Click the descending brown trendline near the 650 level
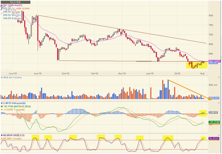This screenshot has width=222, height=154. (198, 41)
